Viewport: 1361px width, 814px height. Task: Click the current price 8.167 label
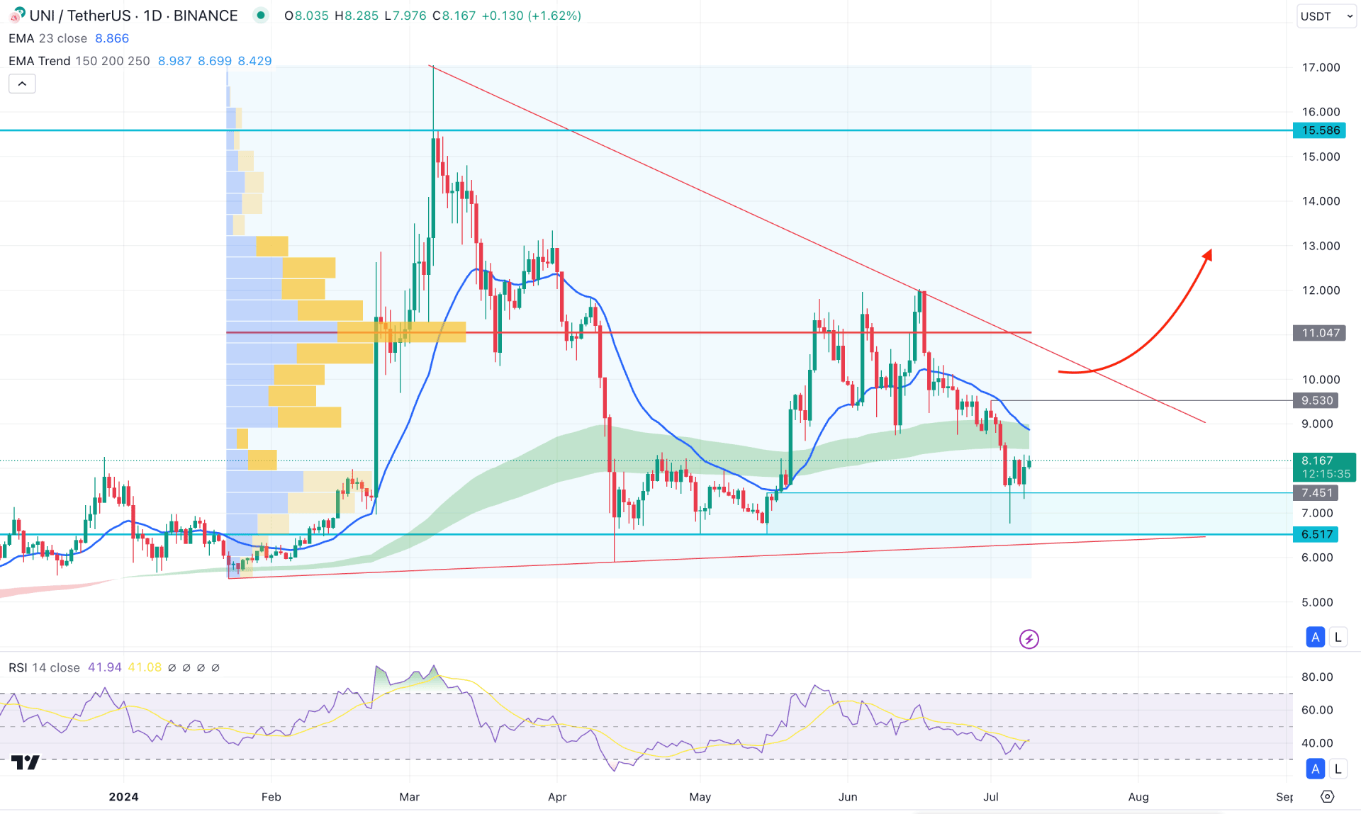click(1317, 460)
